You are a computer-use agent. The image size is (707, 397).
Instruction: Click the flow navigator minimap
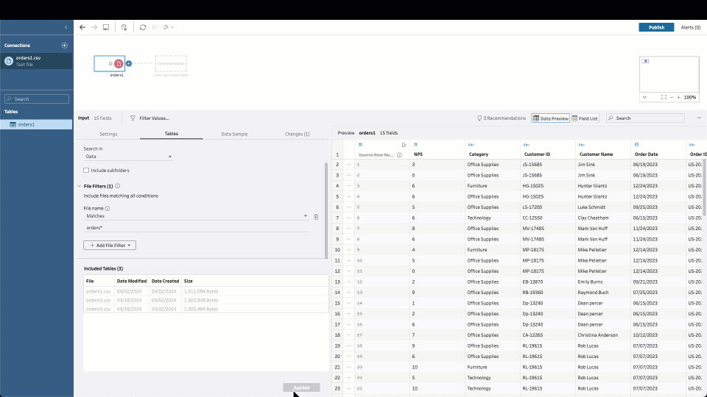pyautogui.click(x=669, y=74)
